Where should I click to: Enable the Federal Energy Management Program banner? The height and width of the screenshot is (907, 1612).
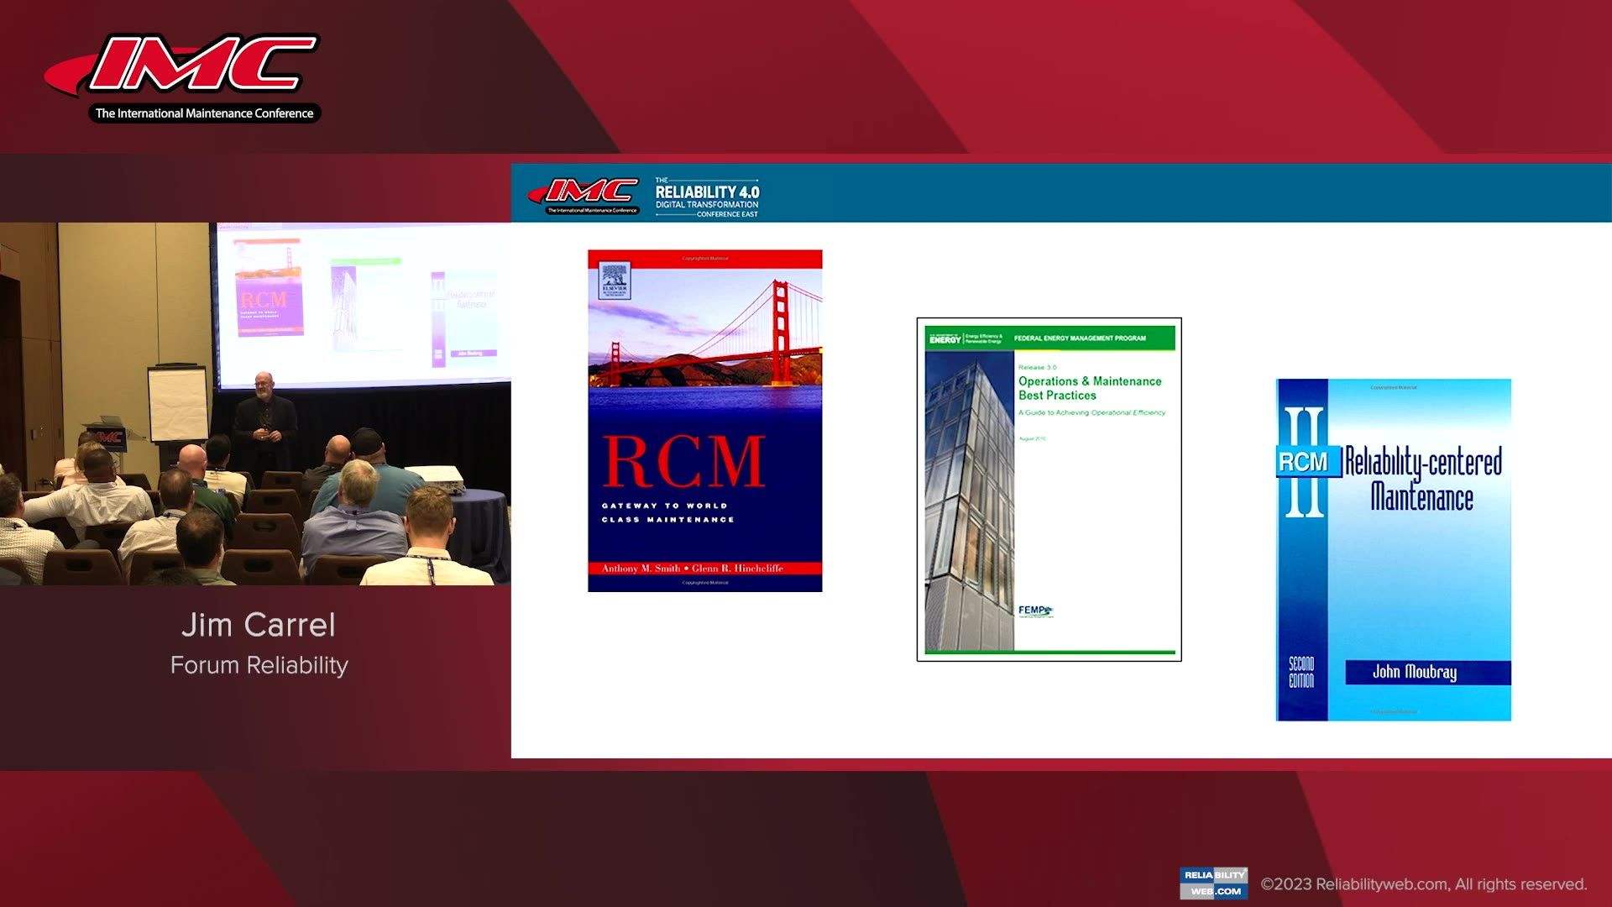point(1079,338)
